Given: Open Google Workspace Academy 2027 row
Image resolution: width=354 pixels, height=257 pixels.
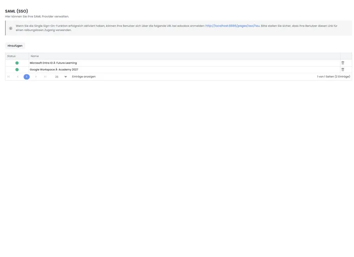Looking at the screenshot, I should click(x=178, y=69).
